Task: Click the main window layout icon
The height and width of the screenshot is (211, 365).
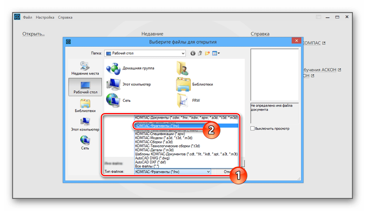Action: coord(318,17)
